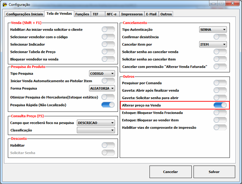Viewport: 242px width, 184px height.
Task: Enable 'Pesquisar por Comanda' switch
Action: [x=220, y=83]
